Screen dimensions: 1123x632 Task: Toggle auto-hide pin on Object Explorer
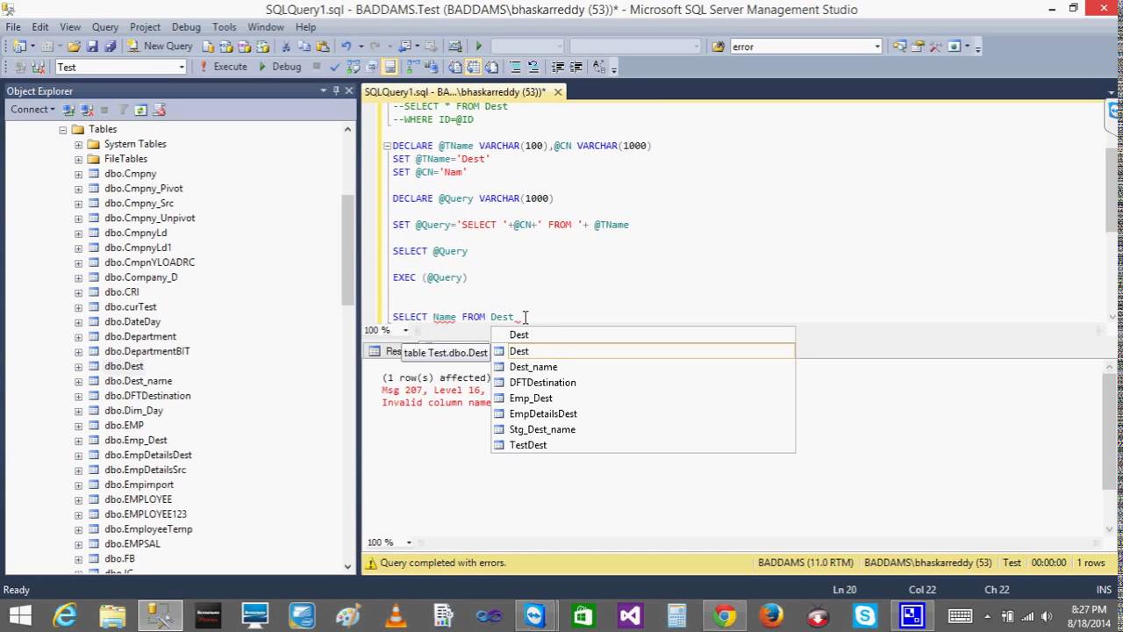[x=336, y=90]
